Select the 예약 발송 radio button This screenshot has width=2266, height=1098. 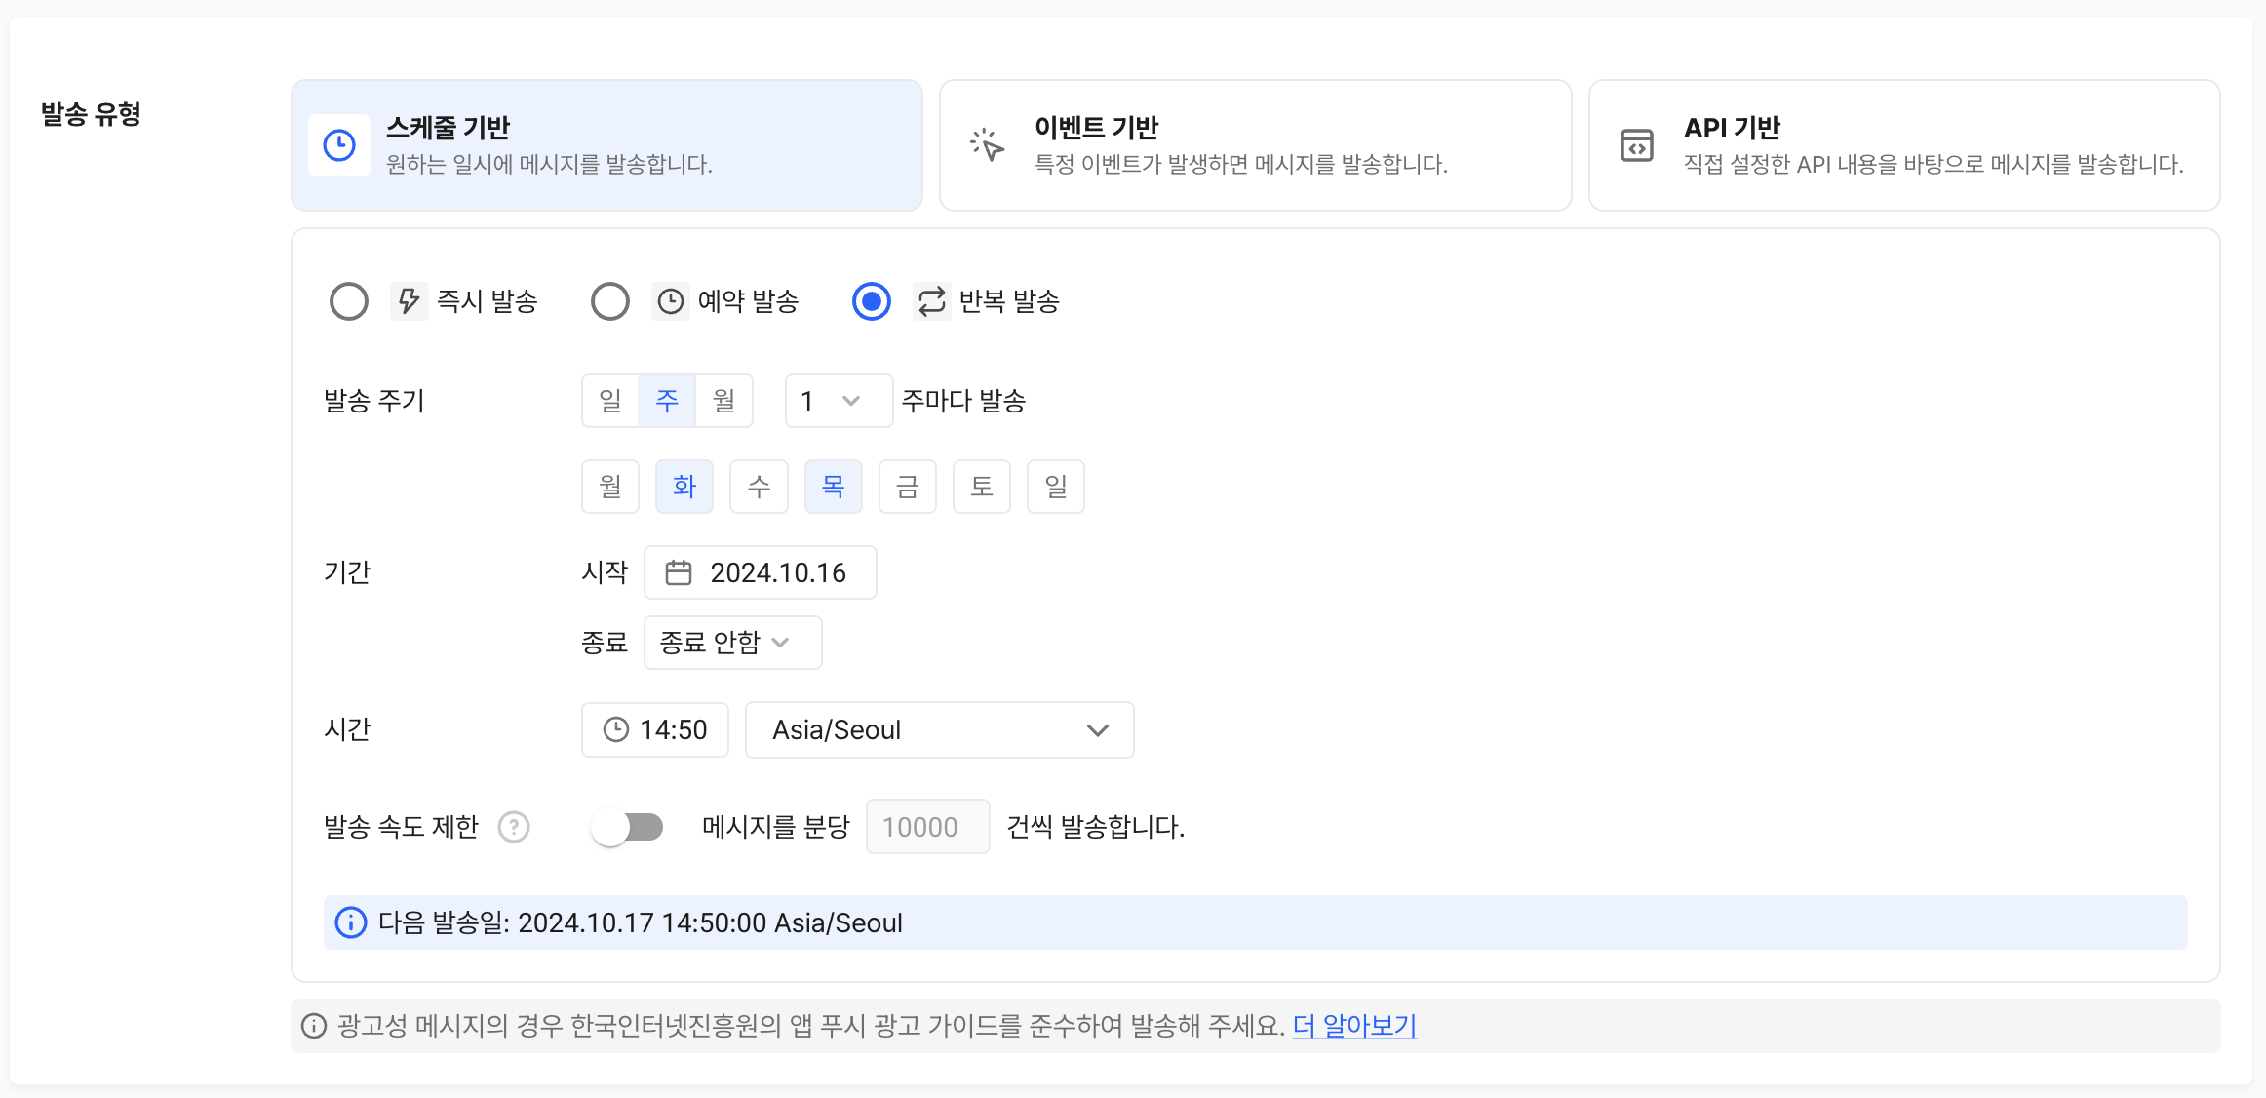click(610, 301)
